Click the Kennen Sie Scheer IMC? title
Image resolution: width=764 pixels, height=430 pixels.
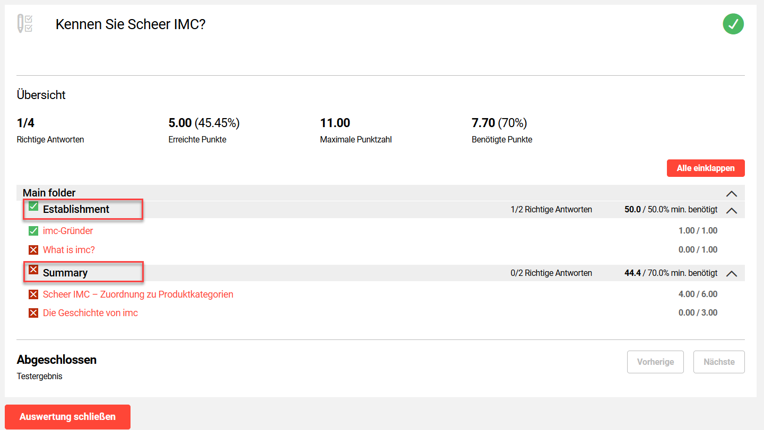[x=131, y=24]
